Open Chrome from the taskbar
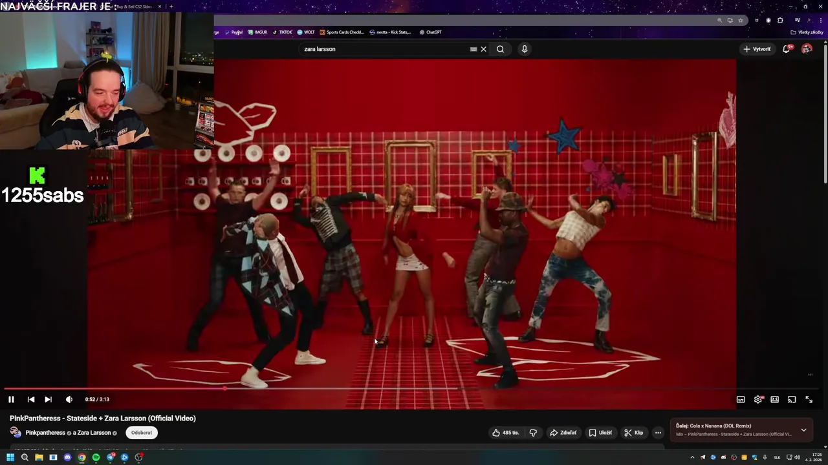This screenshot has height=465, width=828. 82,457
